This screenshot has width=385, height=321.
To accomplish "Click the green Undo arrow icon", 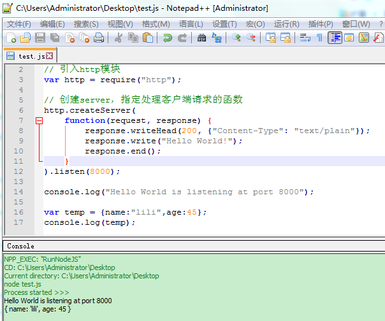I will click(168, 38).
